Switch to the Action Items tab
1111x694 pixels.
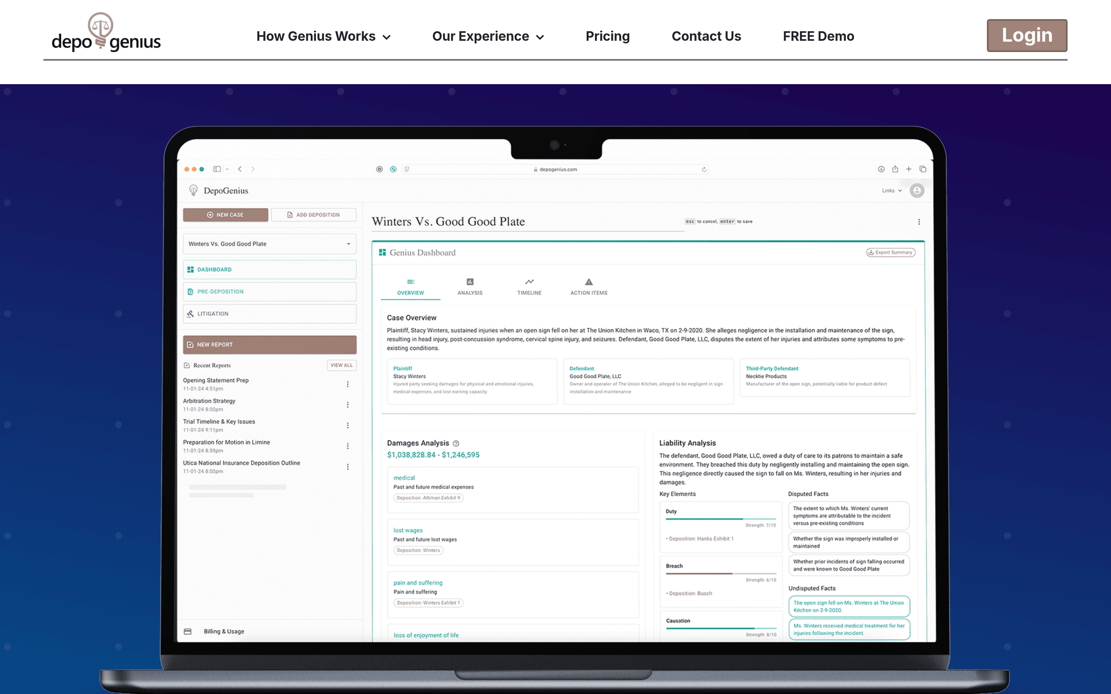(x=588, y=286)
